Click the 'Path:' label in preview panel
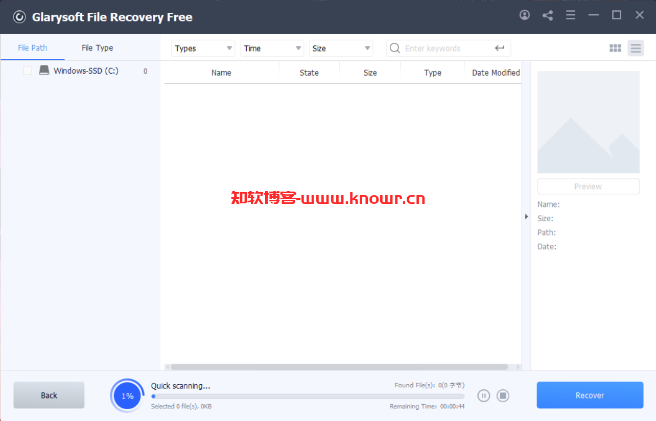The height and width of the screenshot is (421, 656). coord(546,232)
